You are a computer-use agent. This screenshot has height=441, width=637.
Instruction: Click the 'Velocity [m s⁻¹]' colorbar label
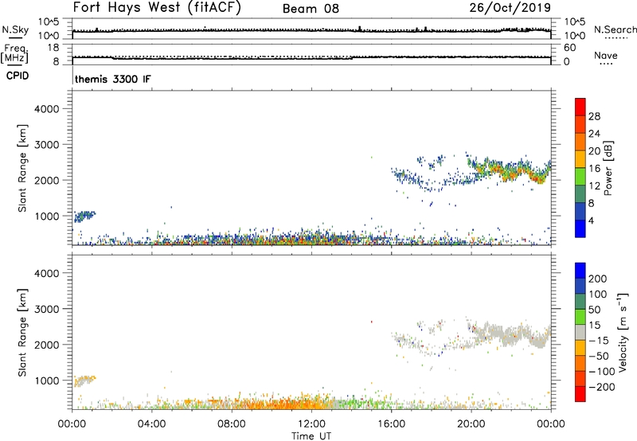(x=623, y=332)
